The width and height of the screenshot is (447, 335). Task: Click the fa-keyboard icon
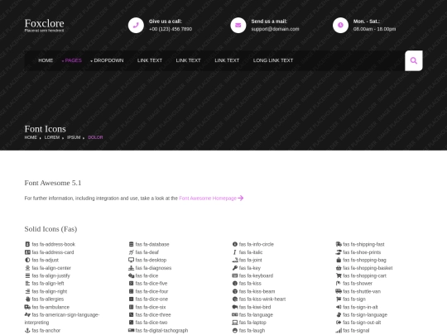(235, 275)
